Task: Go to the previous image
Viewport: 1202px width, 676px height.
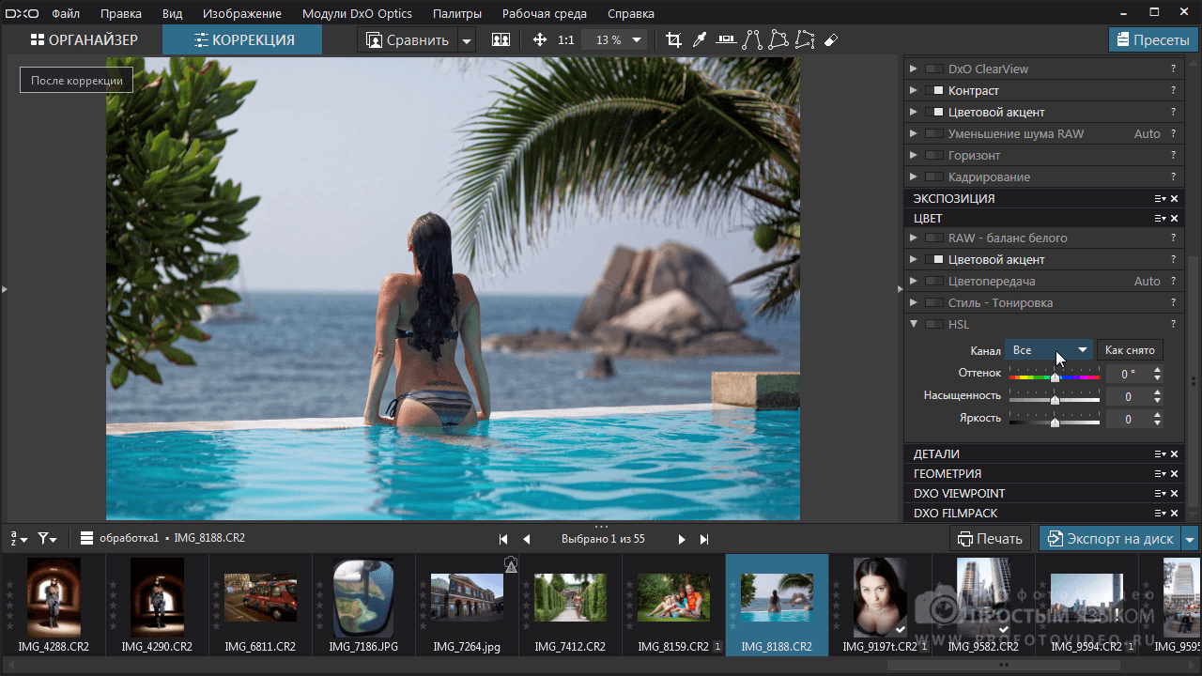Action: click(526, 539)
